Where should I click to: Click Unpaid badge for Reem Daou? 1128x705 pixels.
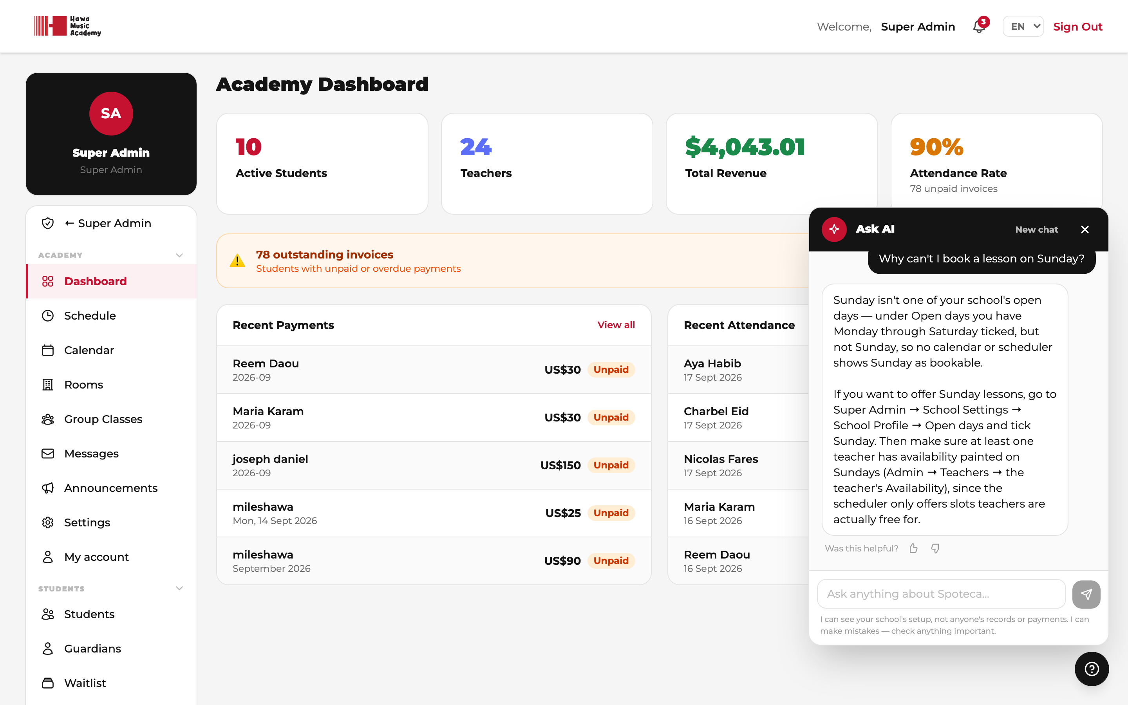click(611, 370)
